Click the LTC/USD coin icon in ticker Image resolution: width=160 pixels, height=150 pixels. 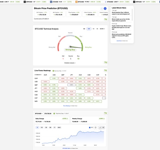51,2
